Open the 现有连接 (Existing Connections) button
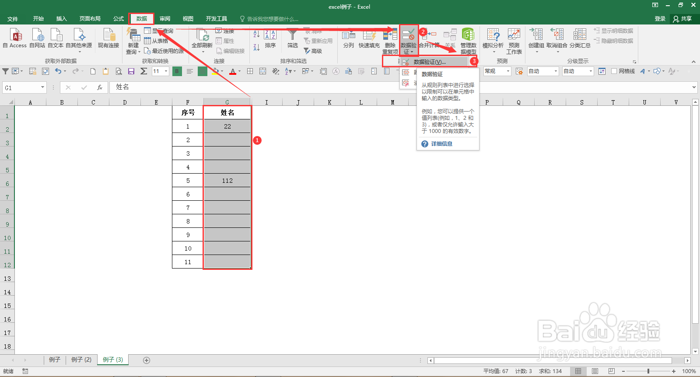The height and width of the screenshot is (377, 700). 108,38
